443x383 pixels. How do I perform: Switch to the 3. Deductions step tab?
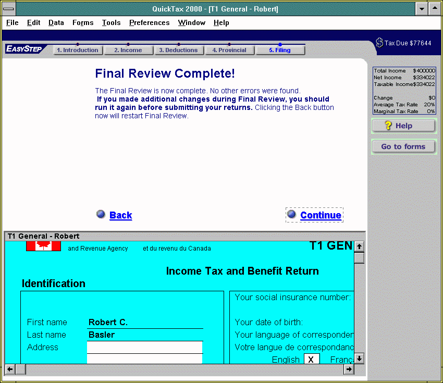click(179, 50)
